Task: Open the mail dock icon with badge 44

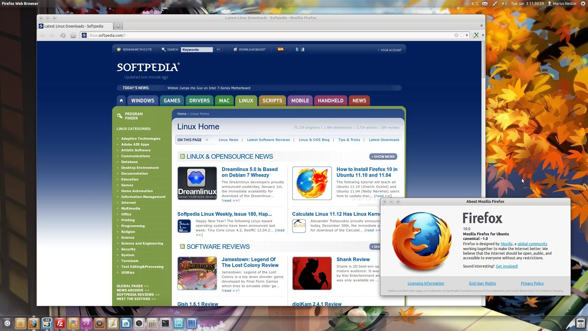Action: coord(47,323)
